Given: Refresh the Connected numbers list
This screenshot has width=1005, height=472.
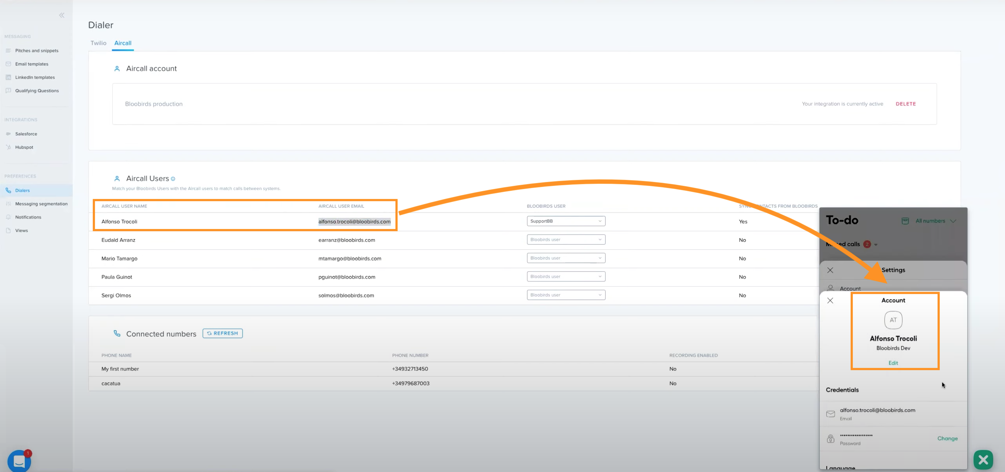Looking at the screenshot, I should [222, 333].
